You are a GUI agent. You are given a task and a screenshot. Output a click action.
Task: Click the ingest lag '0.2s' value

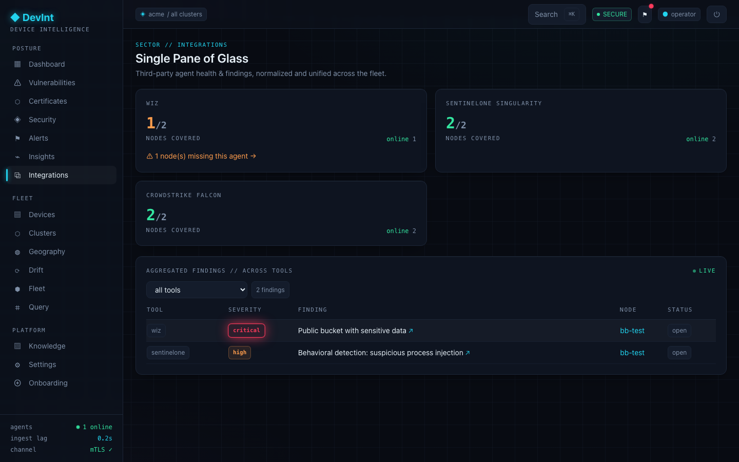coord(105,438)
